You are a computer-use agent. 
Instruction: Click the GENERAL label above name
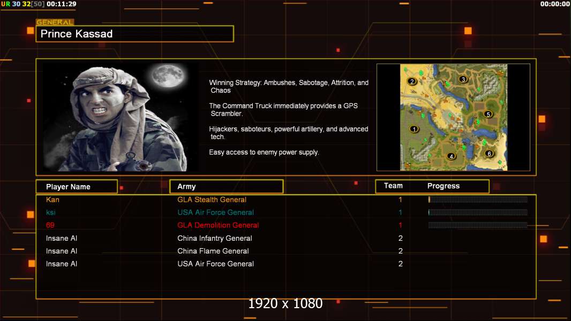pos(55,22)
